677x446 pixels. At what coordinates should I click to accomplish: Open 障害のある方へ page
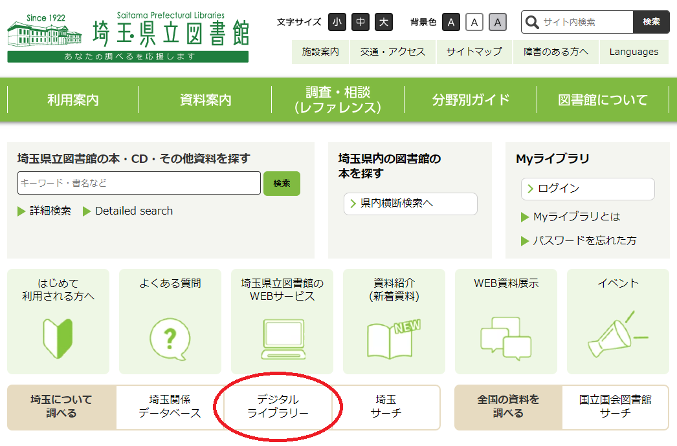click(556, 52)
